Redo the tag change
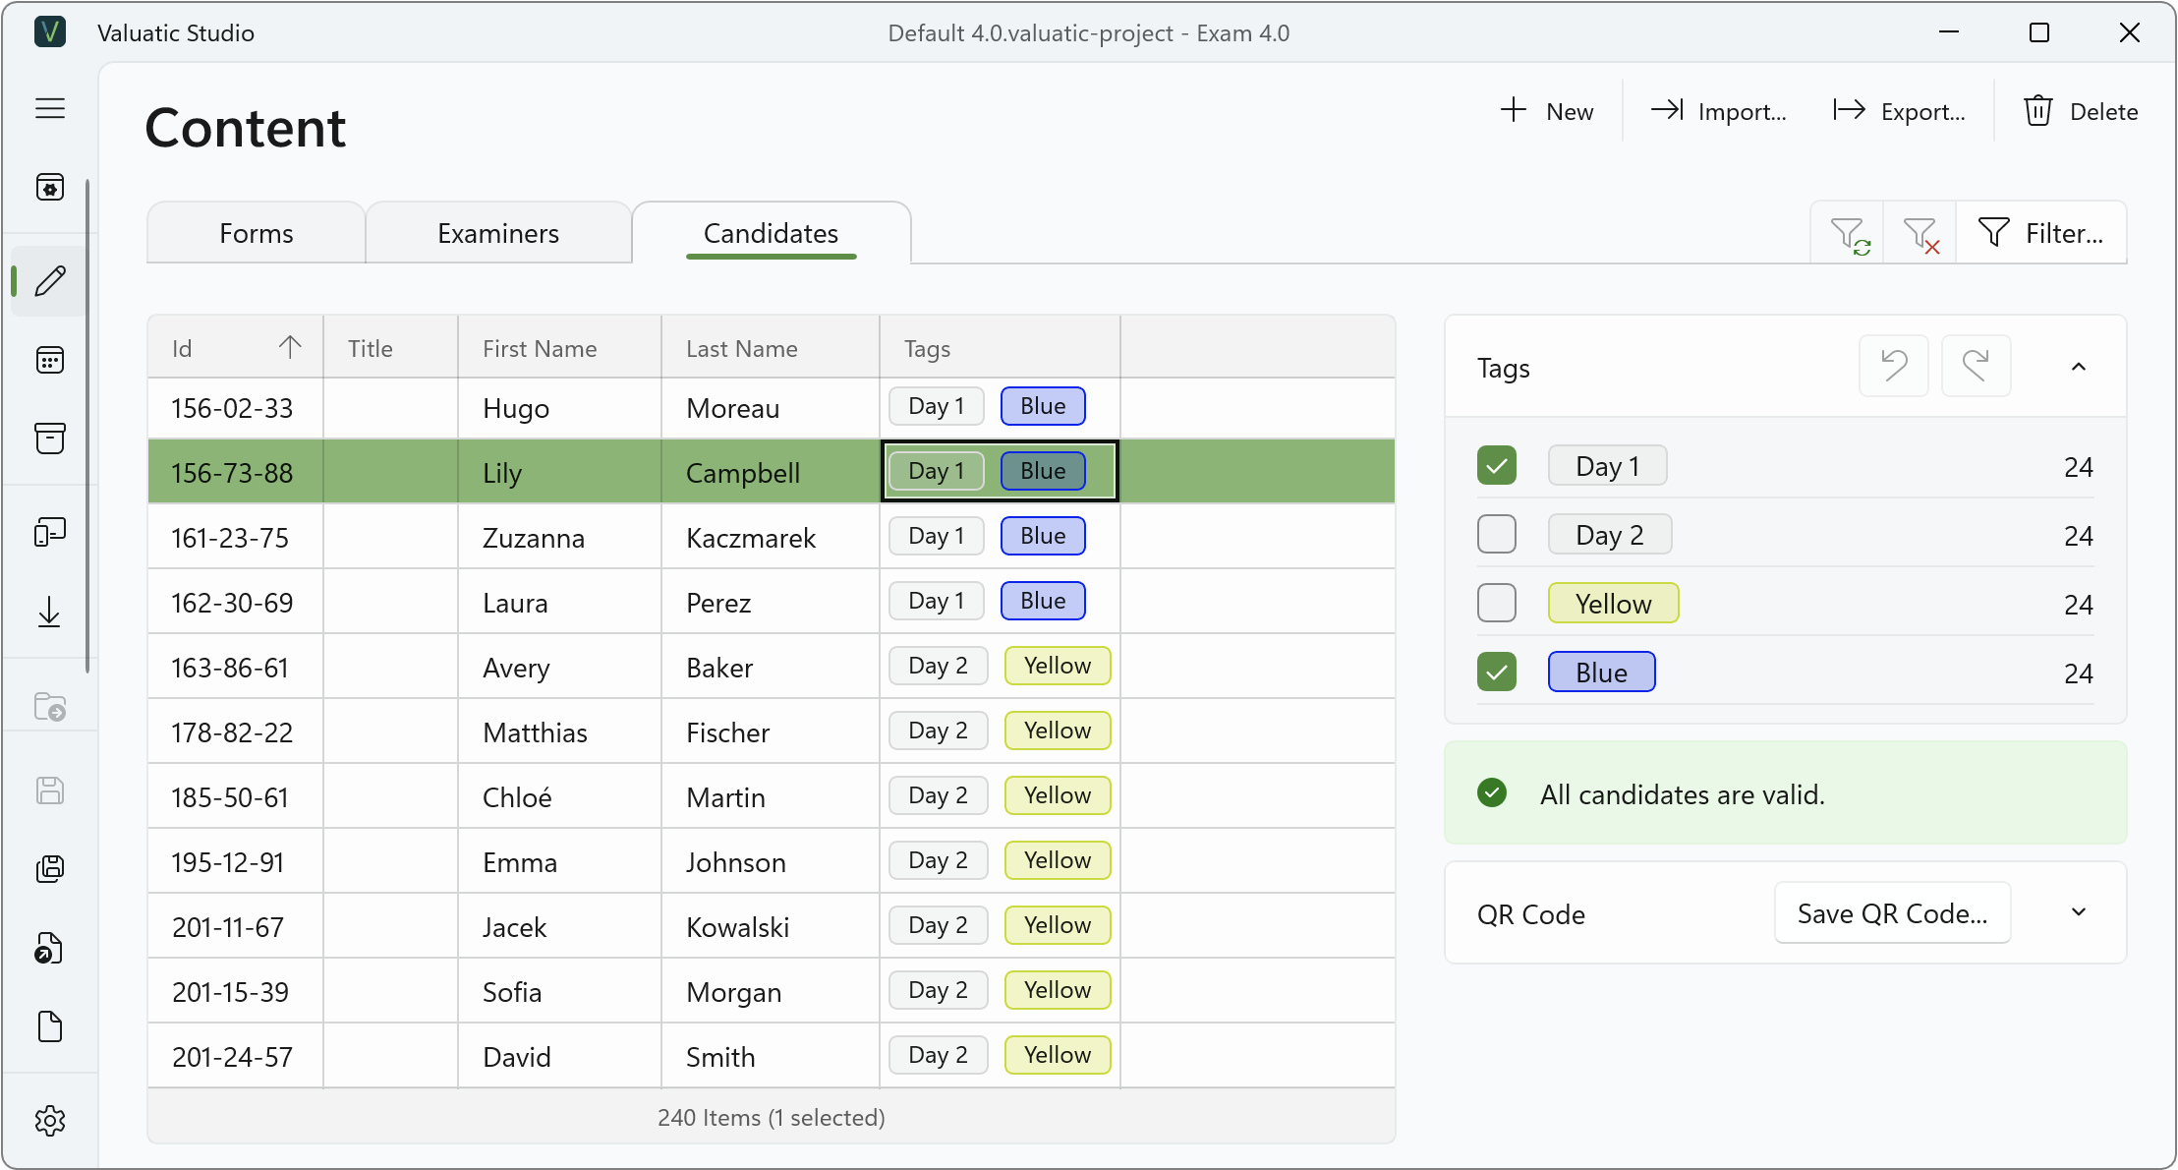 1977,367
